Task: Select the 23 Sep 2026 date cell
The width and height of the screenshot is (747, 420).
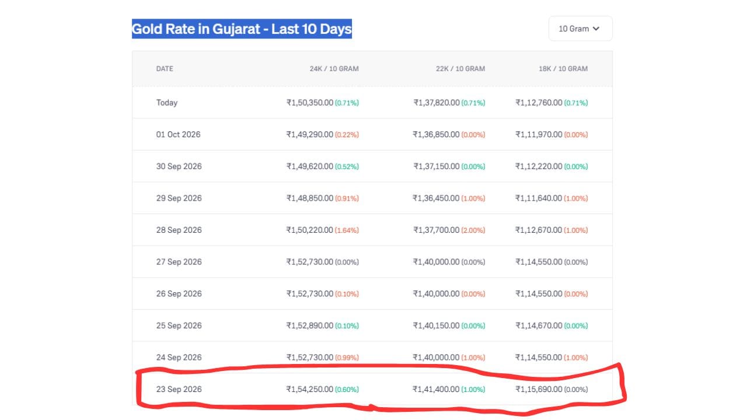Action: (x=179, y=389)
